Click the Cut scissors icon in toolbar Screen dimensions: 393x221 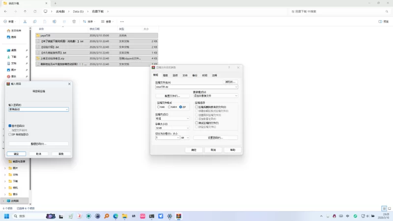[25, 22]
